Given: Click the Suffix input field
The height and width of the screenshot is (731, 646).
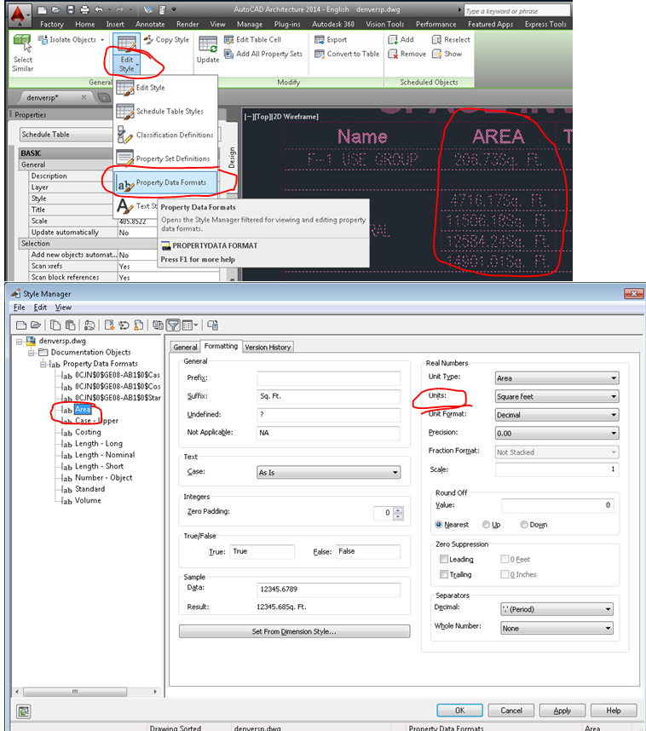Looking at the screenshot, I should [328, 396].
